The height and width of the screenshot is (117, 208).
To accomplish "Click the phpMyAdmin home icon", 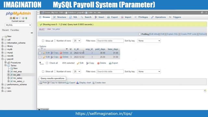I will pyautogui.click(x=11, y=18).
